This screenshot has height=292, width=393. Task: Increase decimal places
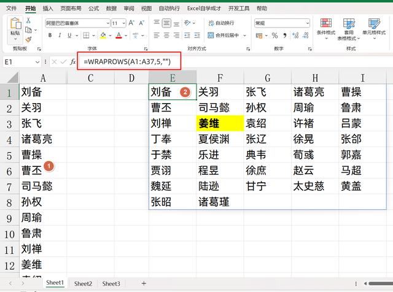click(295, 36)
